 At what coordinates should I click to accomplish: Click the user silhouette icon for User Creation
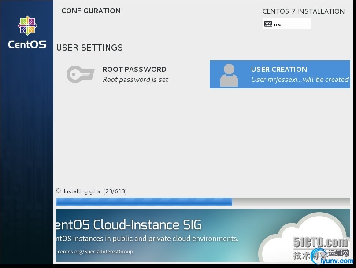[229, 74]
